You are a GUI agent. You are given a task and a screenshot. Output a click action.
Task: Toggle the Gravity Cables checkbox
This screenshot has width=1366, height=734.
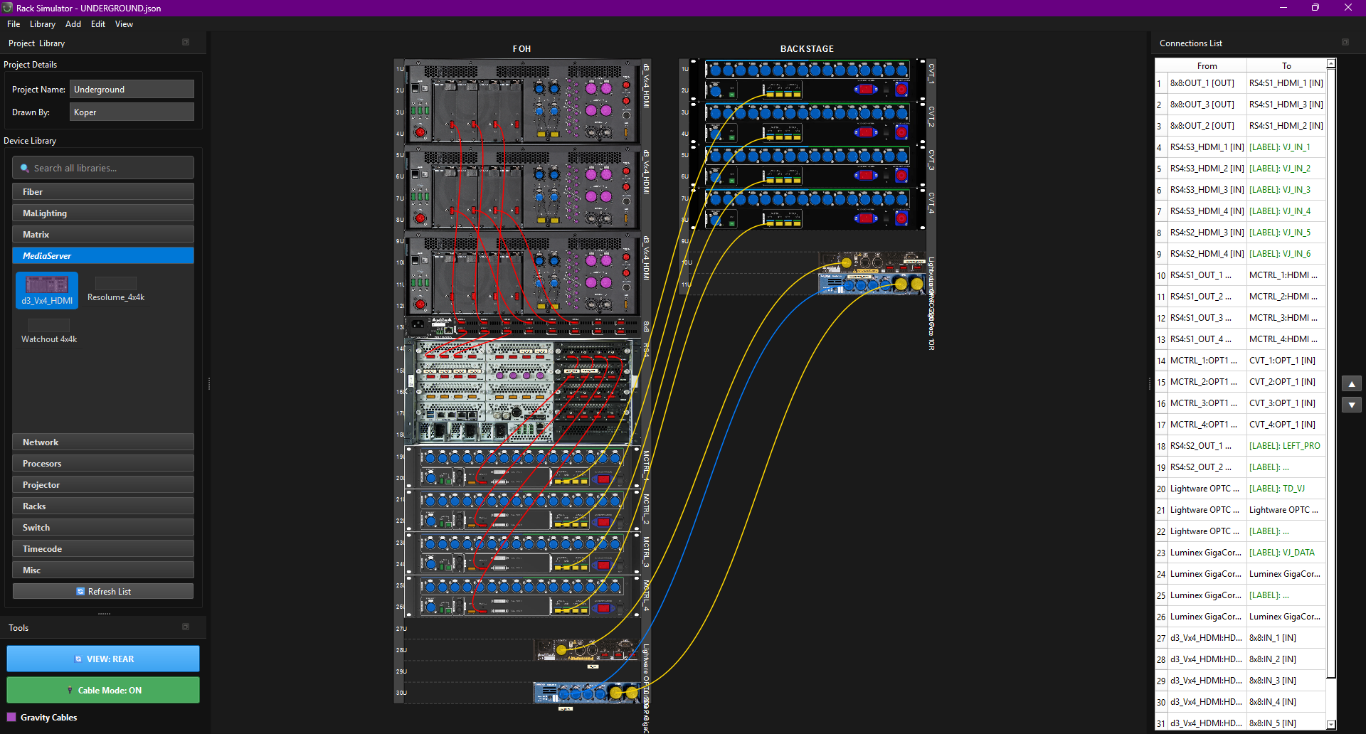pos(11,717)
